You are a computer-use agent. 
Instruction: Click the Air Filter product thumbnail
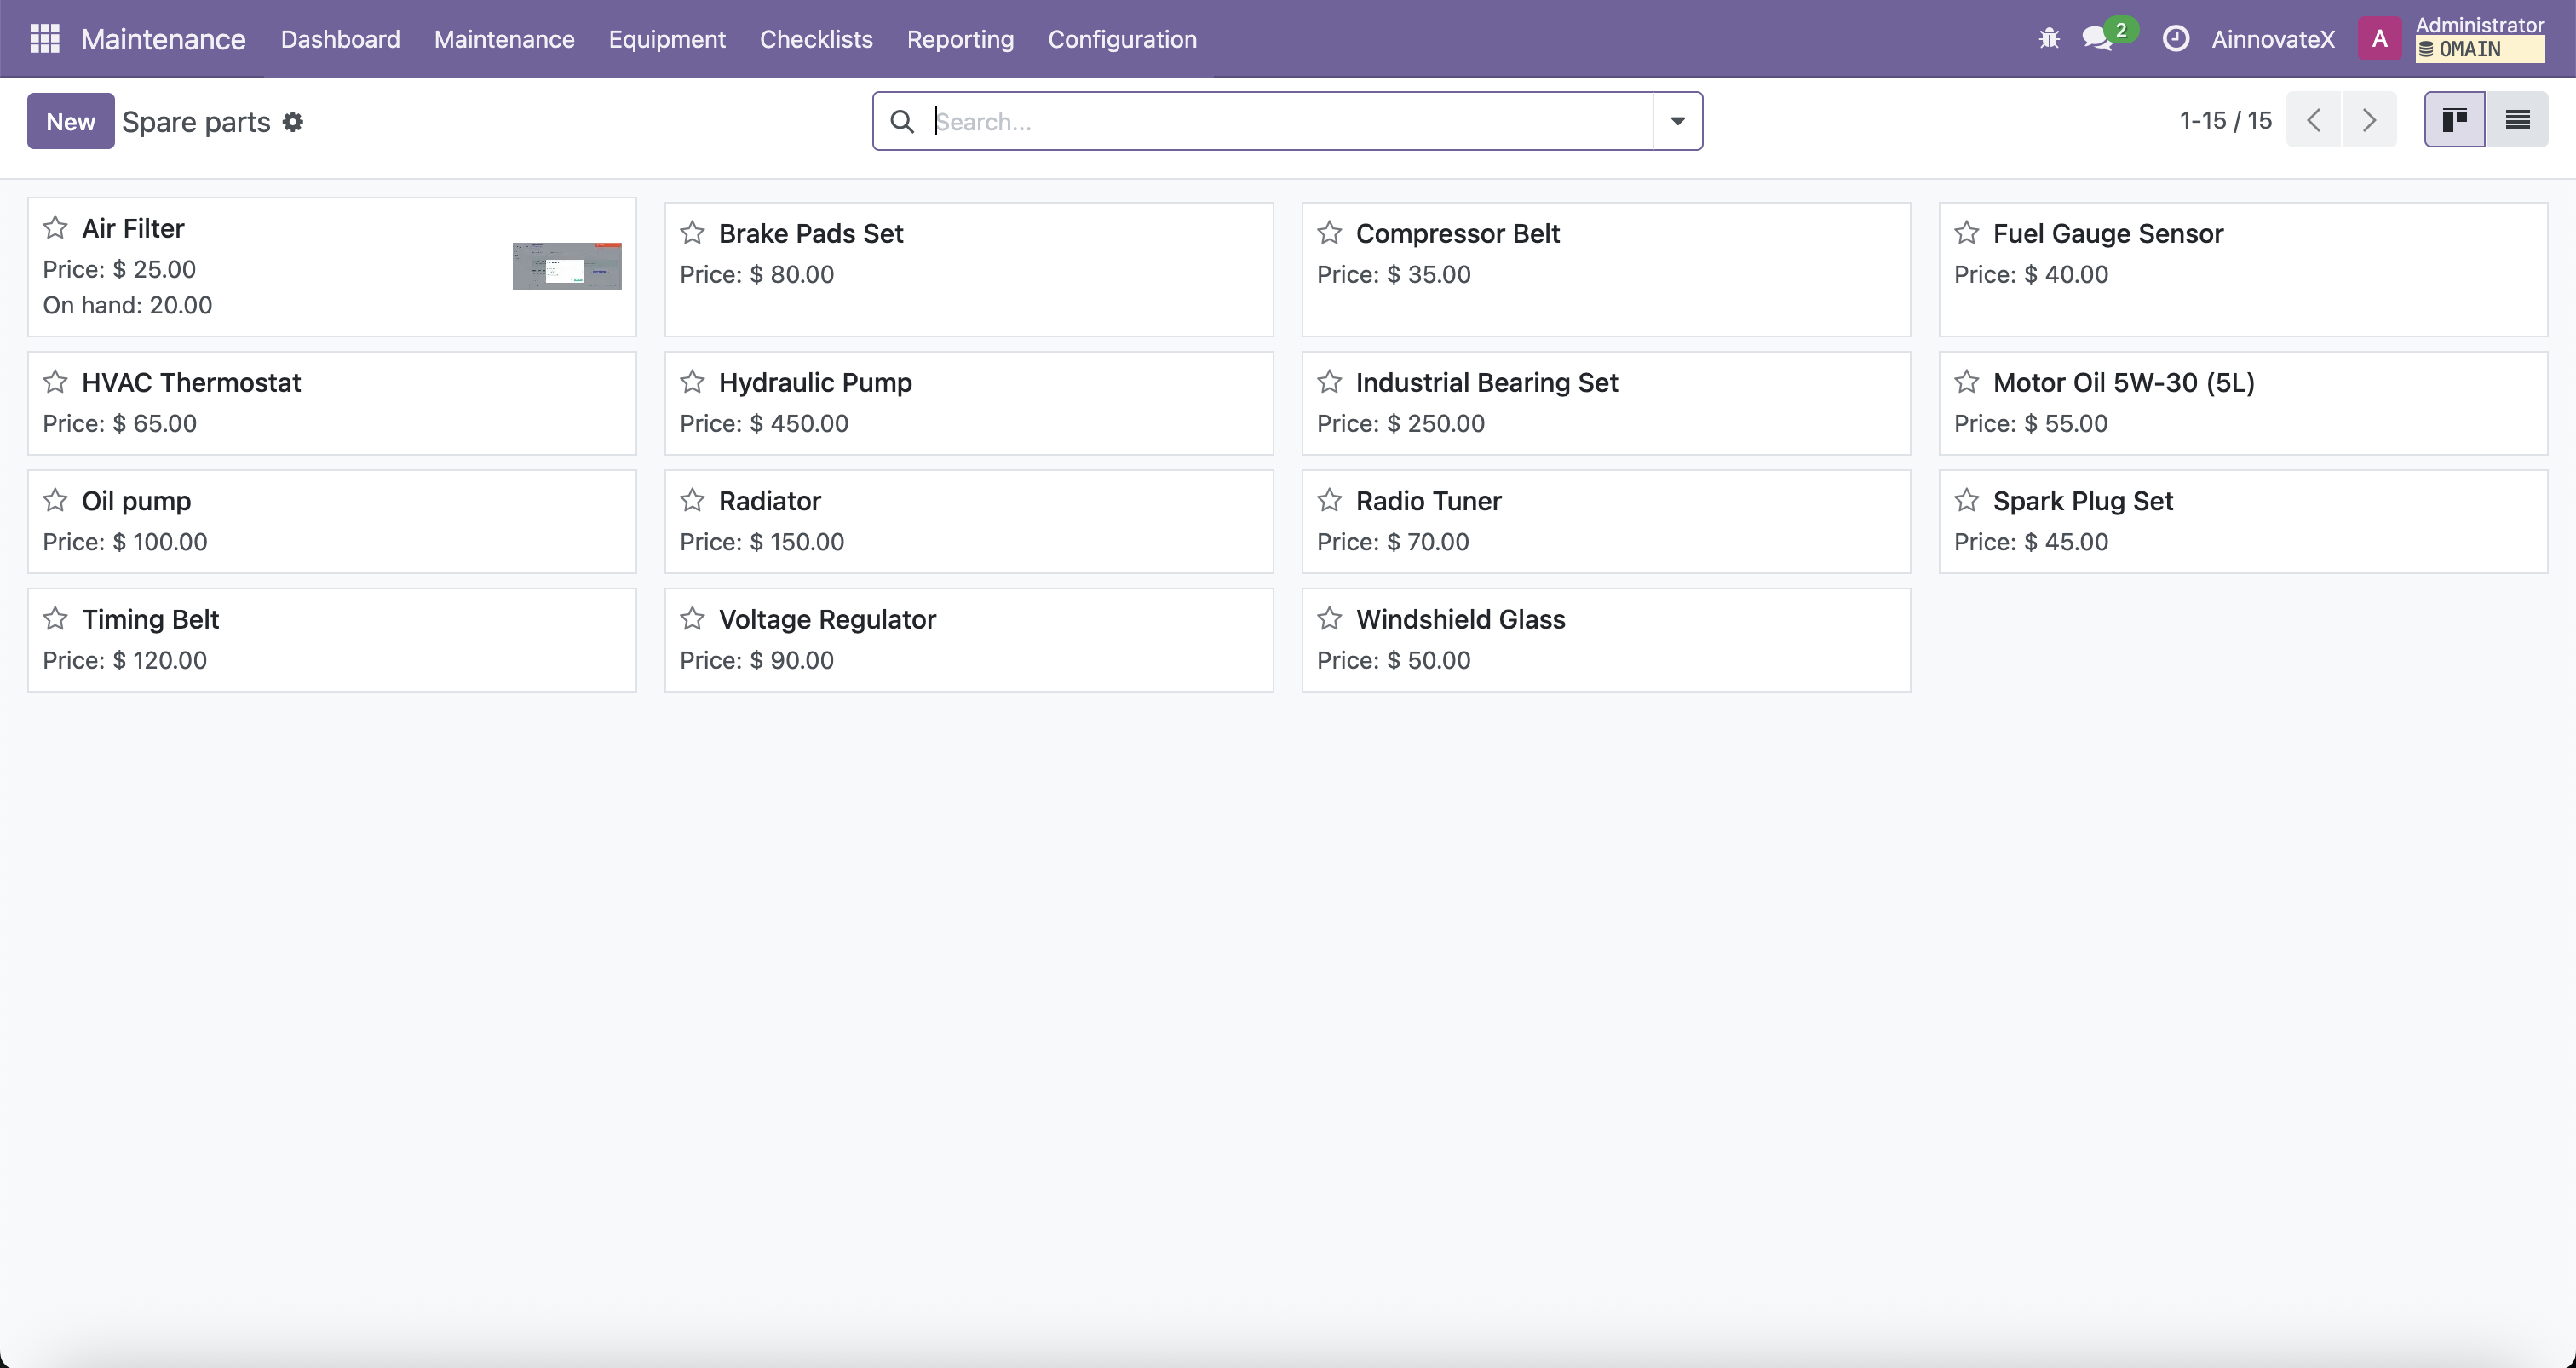(567, 266)
